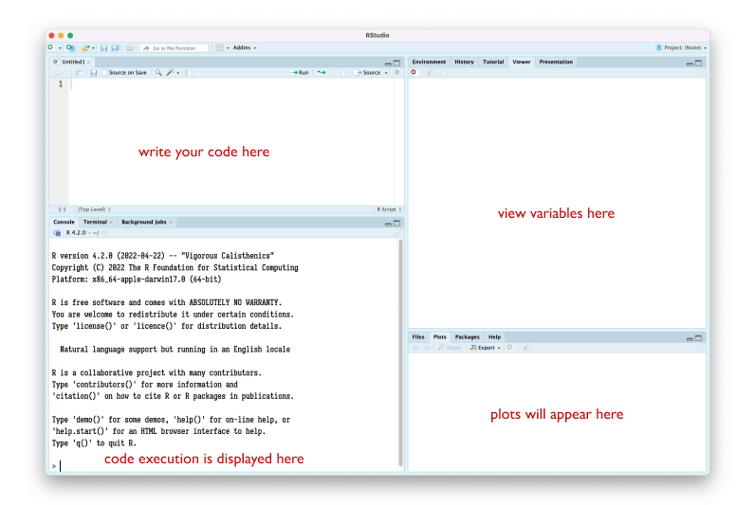Expand the Source options dropdown arrow
Image resolution: width=755 pixels, height=505 pixels.
coord(386,73)
